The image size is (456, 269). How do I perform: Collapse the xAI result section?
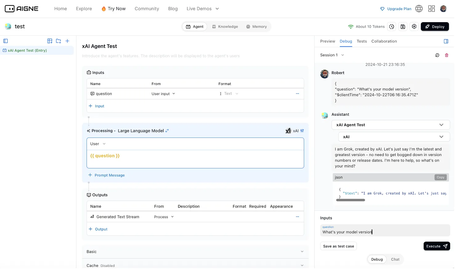[x=394, y=137]
